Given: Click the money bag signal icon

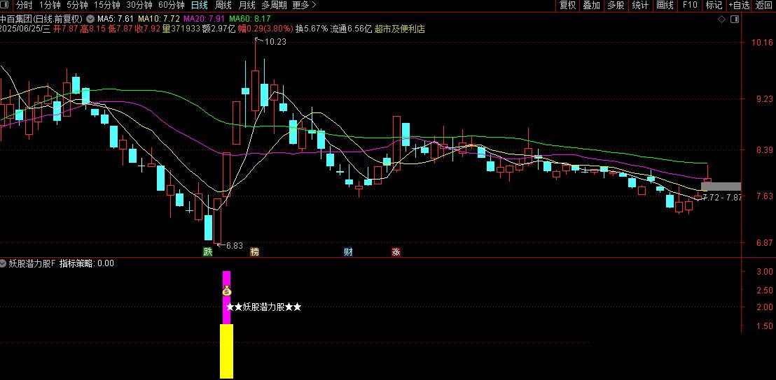Looking at the screenshot, I should (226, 291).
